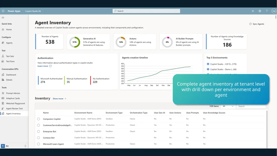Click the Uses Prompts column header
This screenshot has width=277, height=156.
pos(192,113)
